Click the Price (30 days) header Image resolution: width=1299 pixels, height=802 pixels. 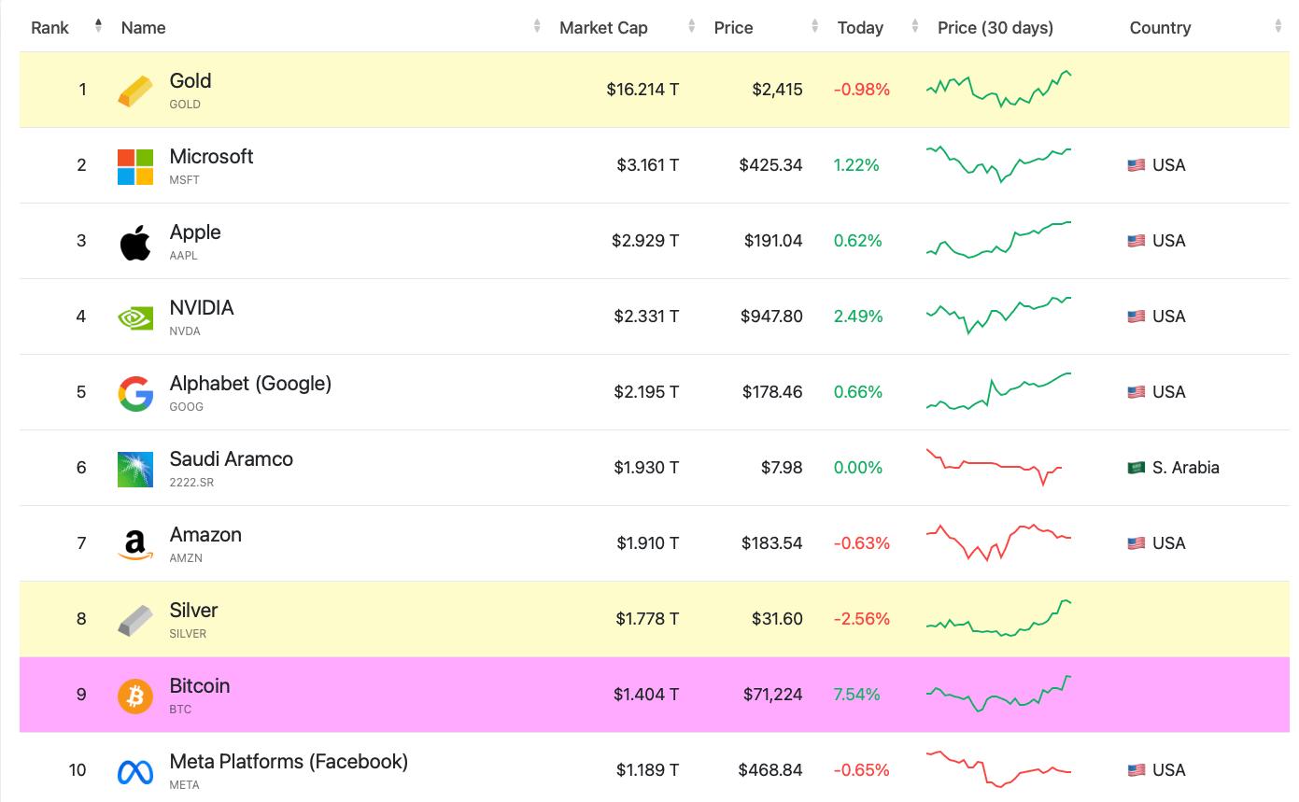[x=995, y=28]
